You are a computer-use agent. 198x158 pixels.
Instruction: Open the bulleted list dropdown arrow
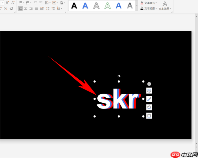23,3
